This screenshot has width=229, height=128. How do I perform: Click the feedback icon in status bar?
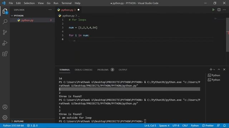pos(218,126)
